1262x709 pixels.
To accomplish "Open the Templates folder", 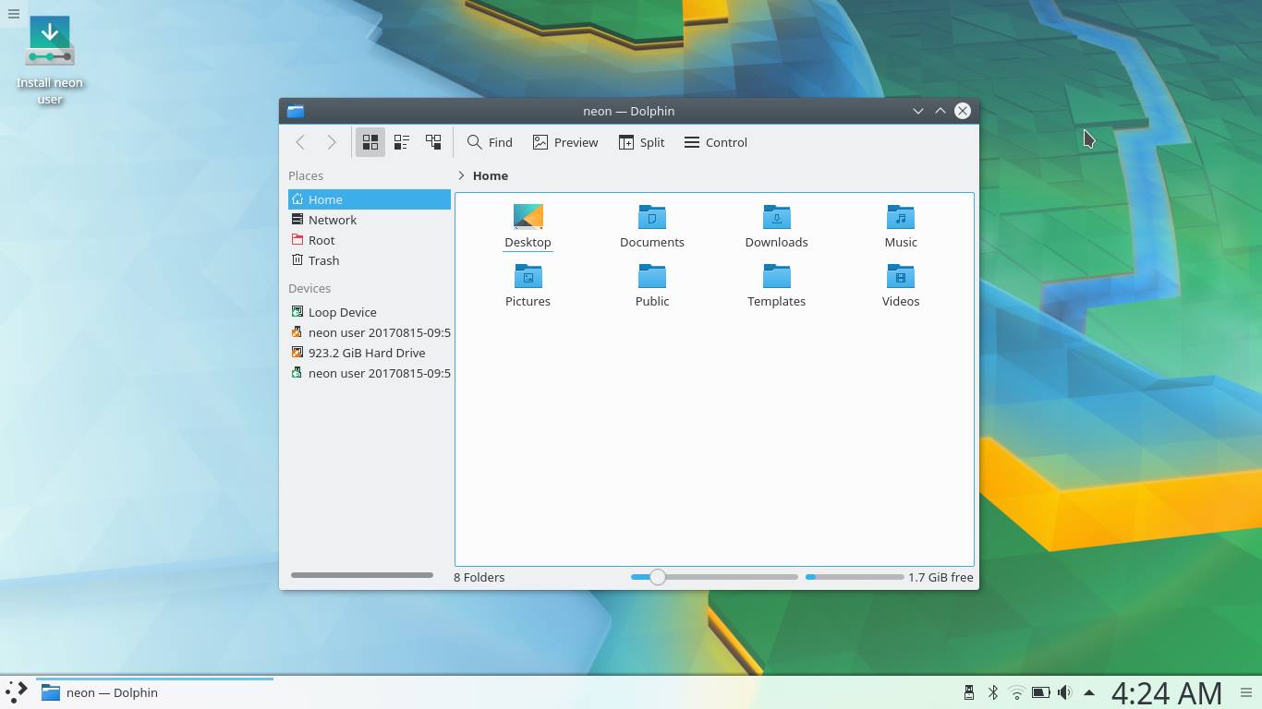I will coord(776,285).
